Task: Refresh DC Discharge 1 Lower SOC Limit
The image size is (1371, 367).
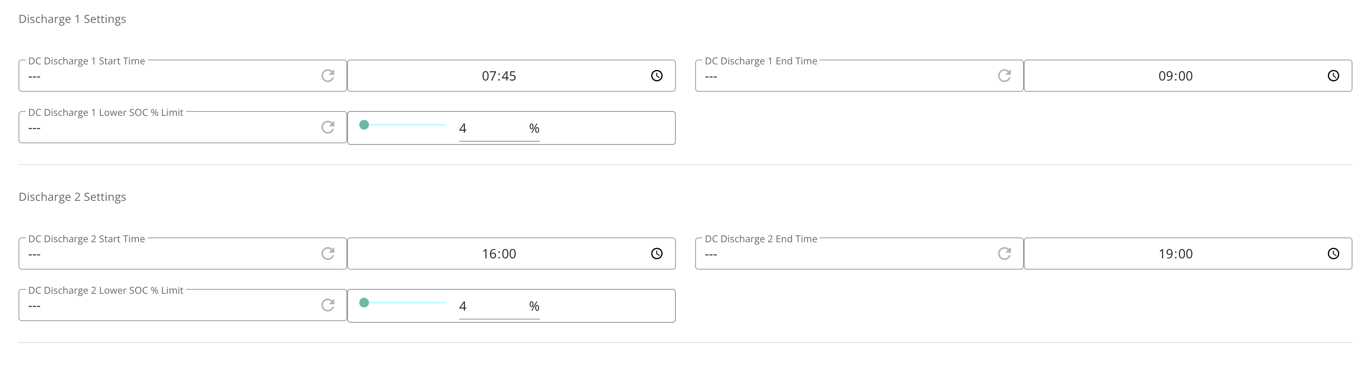Action: click(x=328, y=127)
